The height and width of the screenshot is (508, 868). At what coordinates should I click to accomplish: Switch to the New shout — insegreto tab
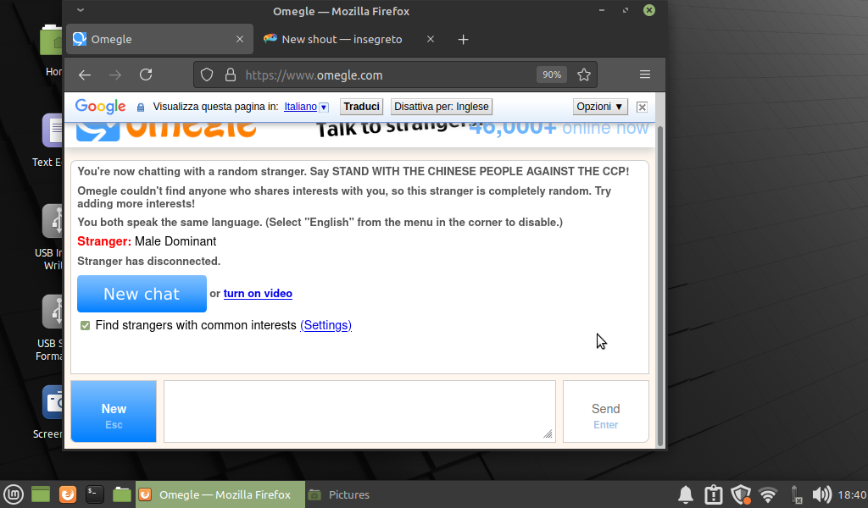click(x=348, y=39)
